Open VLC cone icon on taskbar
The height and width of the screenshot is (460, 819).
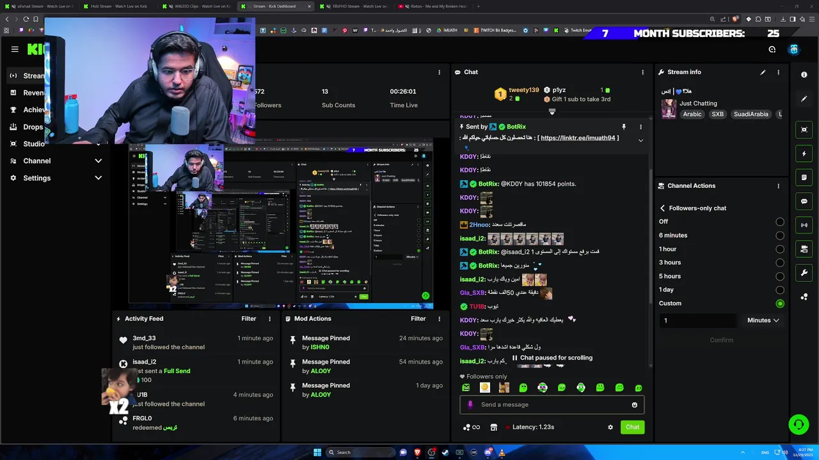(x=502, y=452)
